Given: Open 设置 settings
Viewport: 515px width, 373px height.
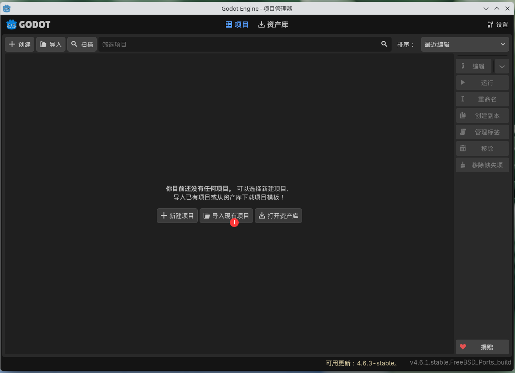Looking at the screenshot, I should [498, 24].
